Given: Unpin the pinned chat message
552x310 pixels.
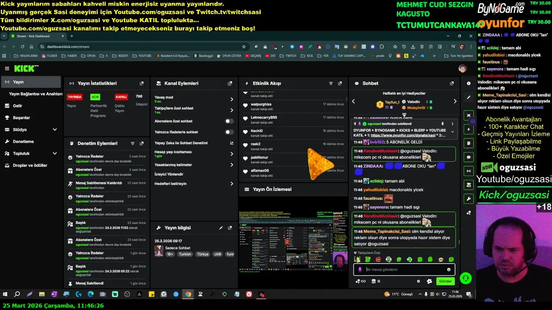Looking at the screenshot, I should 442,124.
